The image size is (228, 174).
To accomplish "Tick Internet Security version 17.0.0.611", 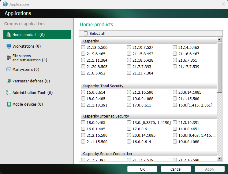I will coord(129,129).
